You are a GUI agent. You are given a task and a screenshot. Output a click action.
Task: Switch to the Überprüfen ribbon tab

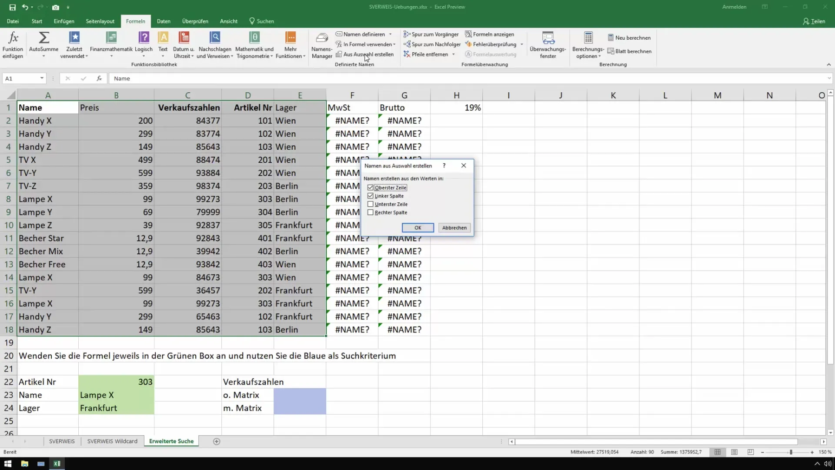click(x=195, y=21)
